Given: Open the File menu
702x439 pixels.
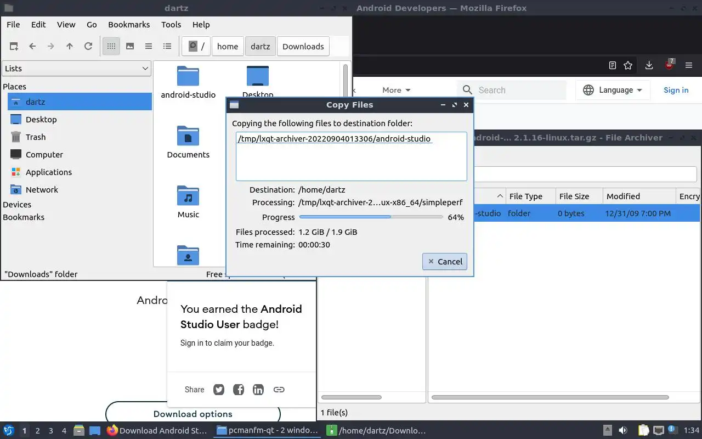Looking at the screenshot, I should (13, 24).
